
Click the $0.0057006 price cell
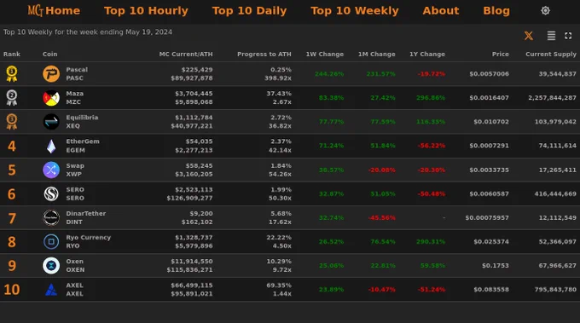pos(489,74)
